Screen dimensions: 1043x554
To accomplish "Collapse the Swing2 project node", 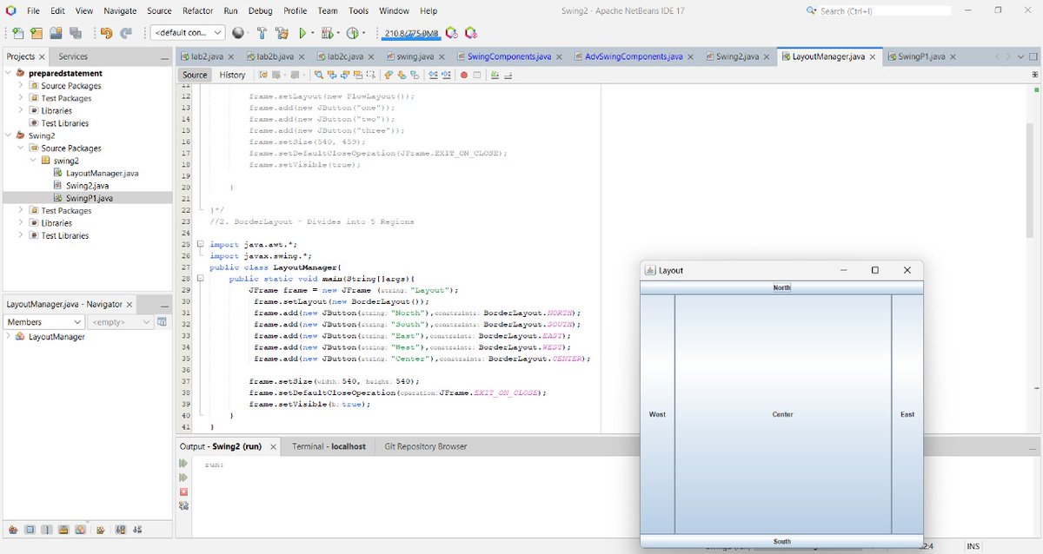I will click(9, 135).
